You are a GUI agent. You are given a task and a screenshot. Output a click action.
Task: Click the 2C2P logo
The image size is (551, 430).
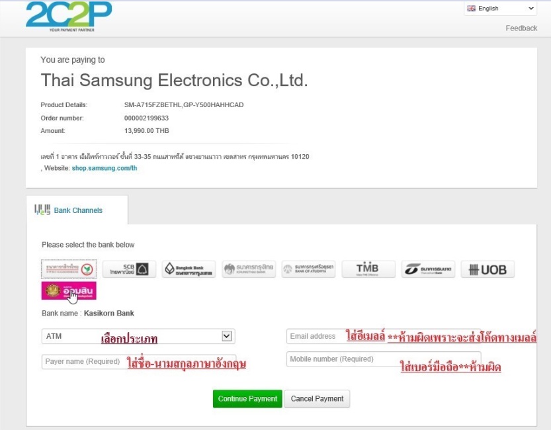pos(69,16)
